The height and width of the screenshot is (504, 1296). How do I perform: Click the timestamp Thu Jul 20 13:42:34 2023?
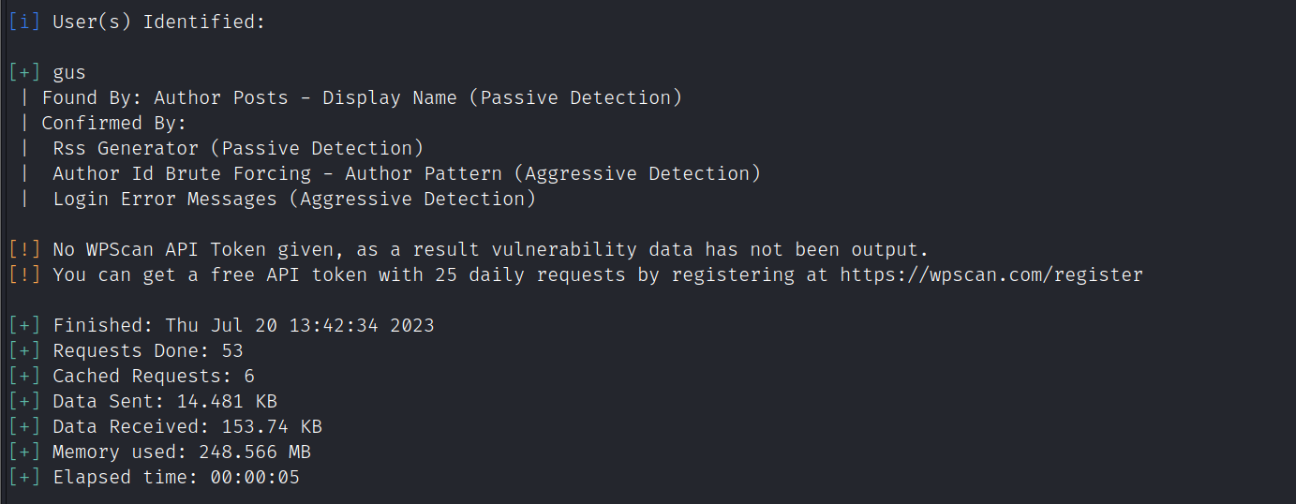[300, 325]
